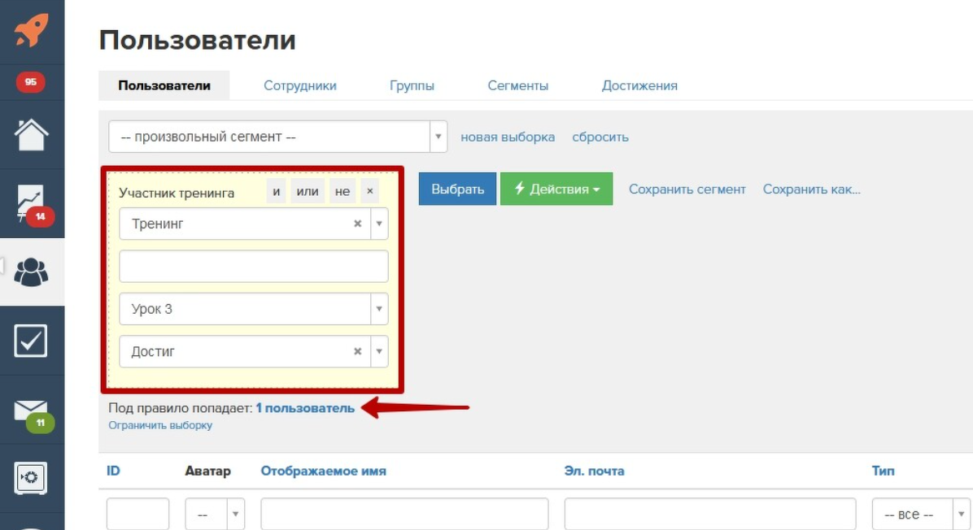The width and height of the screenshot is (973, 530).
Task: Go to the home house icon
Action: click(31, 134)
